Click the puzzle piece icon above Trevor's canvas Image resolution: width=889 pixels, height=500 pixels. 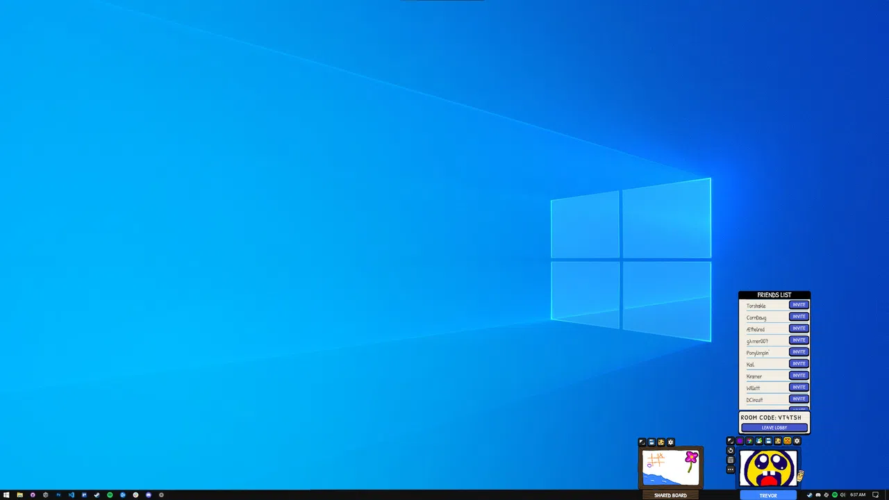tap(778, 441)
